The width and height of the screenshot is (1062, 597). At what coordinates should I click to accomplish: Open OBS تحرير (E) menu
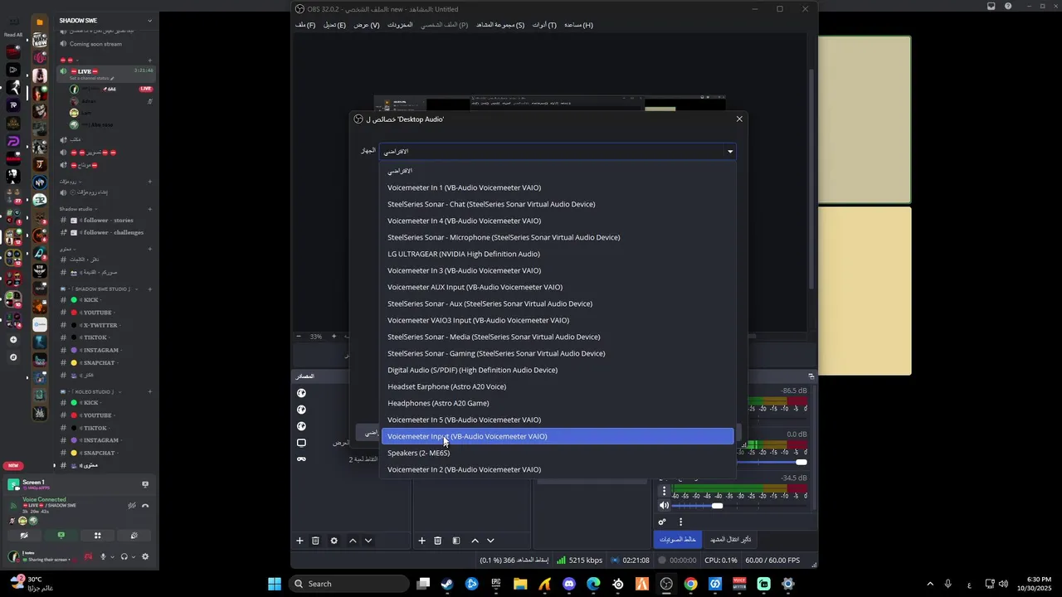(334, 25)
